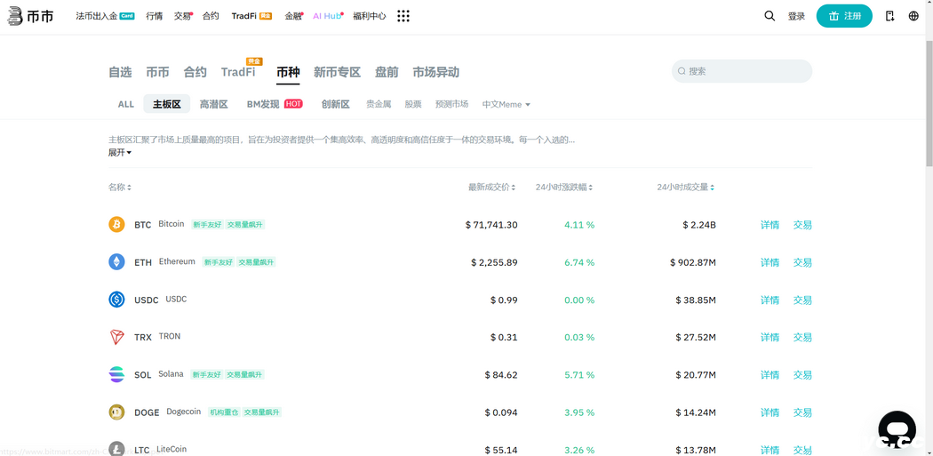The width and height of the screenshot is (933, 456).
Task: Select the 创新区 filter
Action: tap(336, 104)
